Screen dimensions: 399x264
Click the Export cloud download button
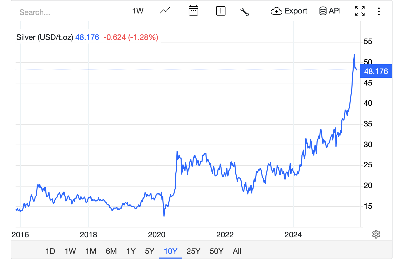coord(289,11)
